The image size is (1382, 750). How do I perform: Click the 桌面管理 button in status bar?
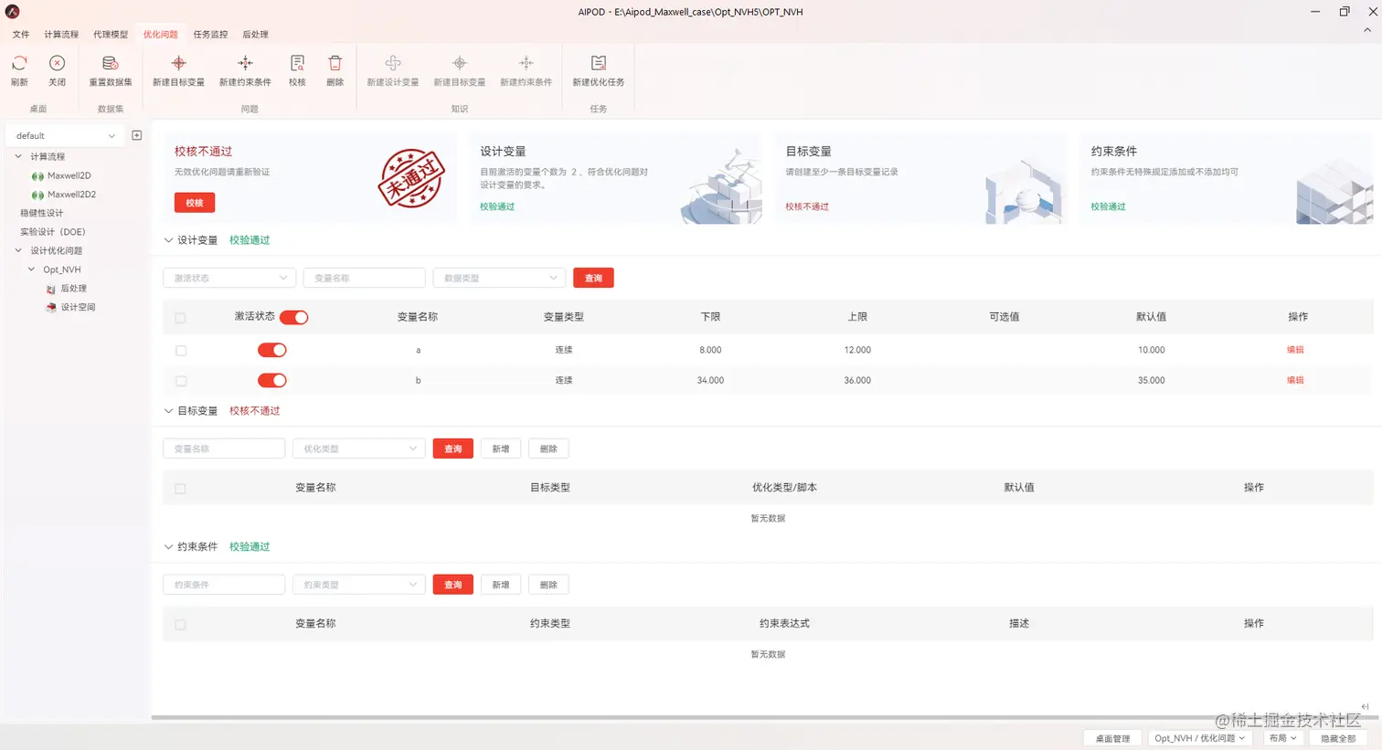coord(1112,738)
